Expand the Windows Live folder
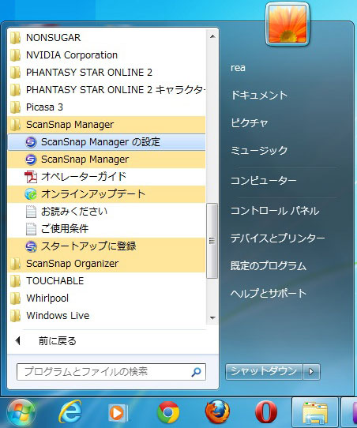357x428 pixels. (x=107, y=316)
